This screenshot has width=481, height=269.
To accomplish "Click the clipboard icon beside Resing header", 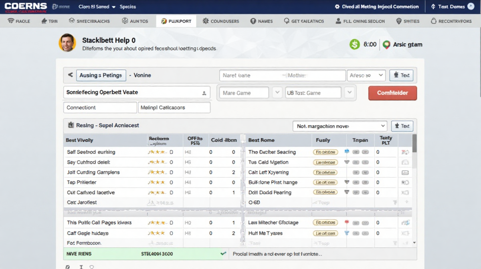I will pos(71,125).
